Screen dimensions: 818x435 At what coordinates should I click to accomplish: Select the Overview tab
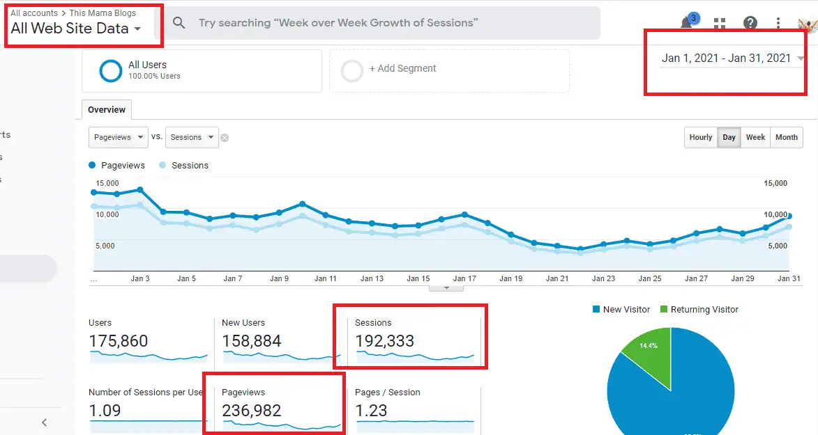point(107,110)
